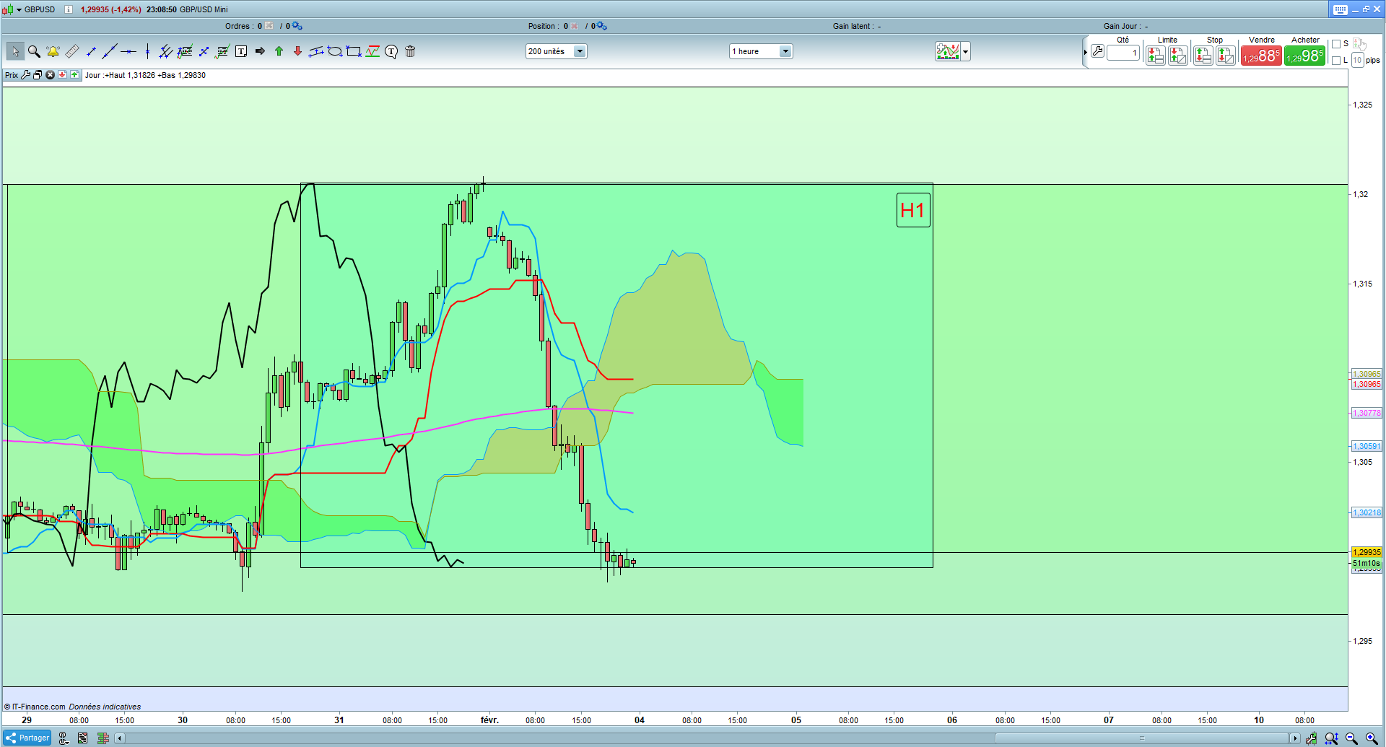Select the extended trend line tool
1386x747 pixels.
coord(110,51)
